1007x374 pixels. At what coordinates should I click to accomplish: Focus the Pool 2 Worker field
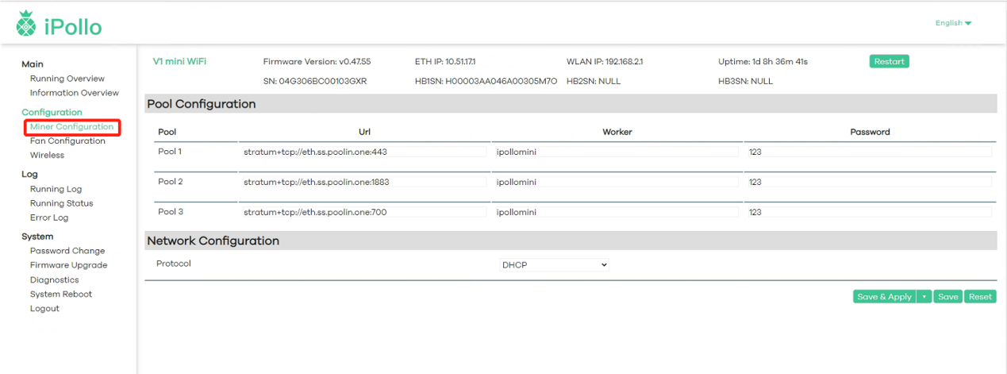615,182
